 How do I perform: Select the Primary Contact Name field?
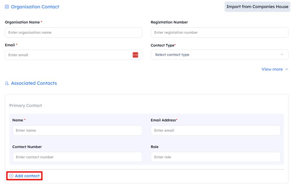click(77, 130)
